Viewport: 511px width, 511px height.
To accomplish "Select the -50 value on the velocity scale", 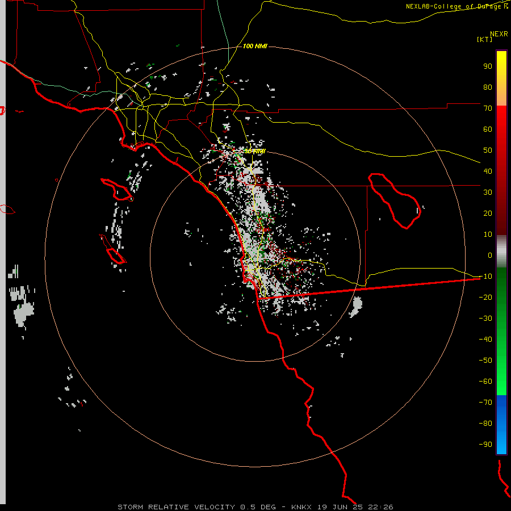I will (485, 360).
